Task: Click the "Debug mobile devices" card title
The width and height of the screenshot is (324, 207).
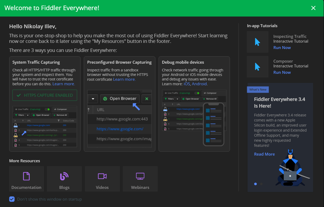Action: (x=183, y=62)
